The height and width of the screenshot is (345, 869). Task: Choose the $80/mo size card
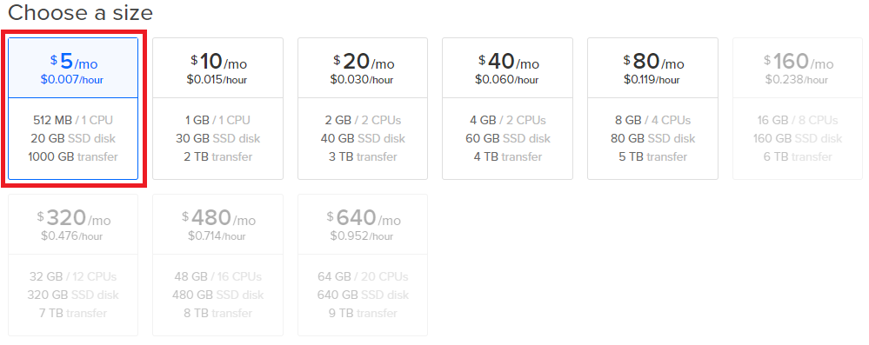coord(653,109)
